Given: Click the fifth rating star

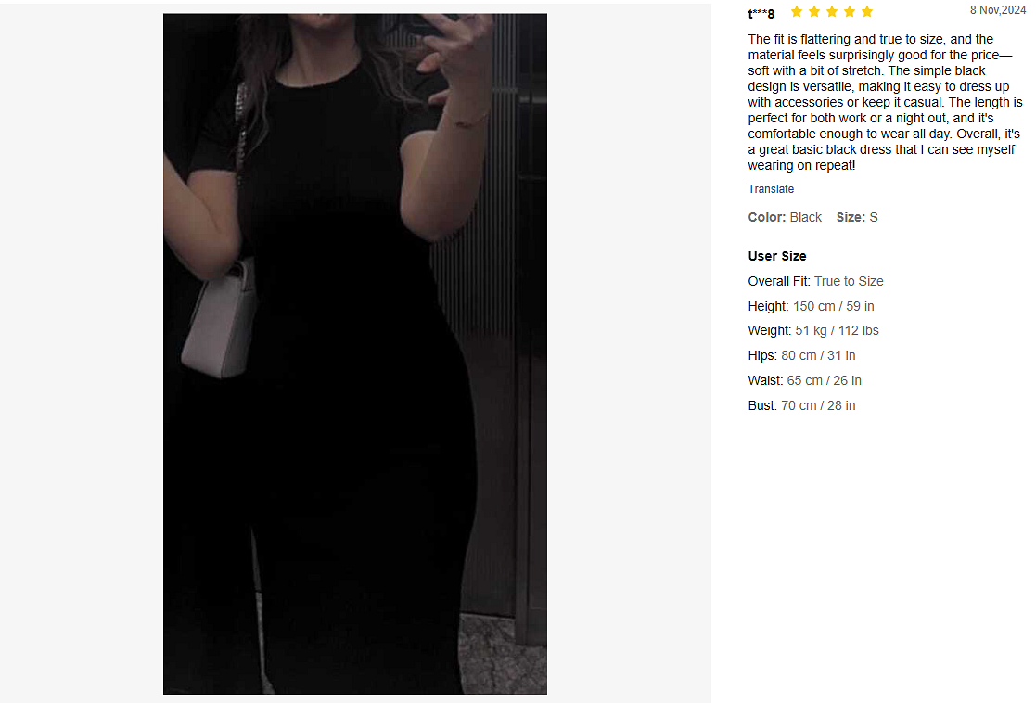Looking at the screenshot, I should tap(867, 11).
